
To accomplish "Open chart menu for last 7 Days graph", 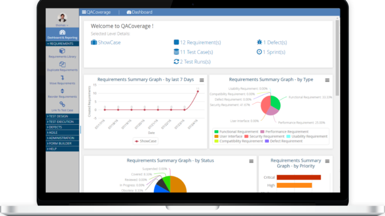I will (x=202, y=80).
